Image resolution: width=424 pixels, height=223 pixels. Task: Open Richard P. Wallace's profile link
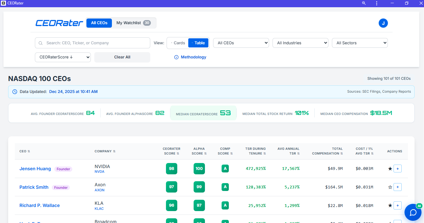40,205
